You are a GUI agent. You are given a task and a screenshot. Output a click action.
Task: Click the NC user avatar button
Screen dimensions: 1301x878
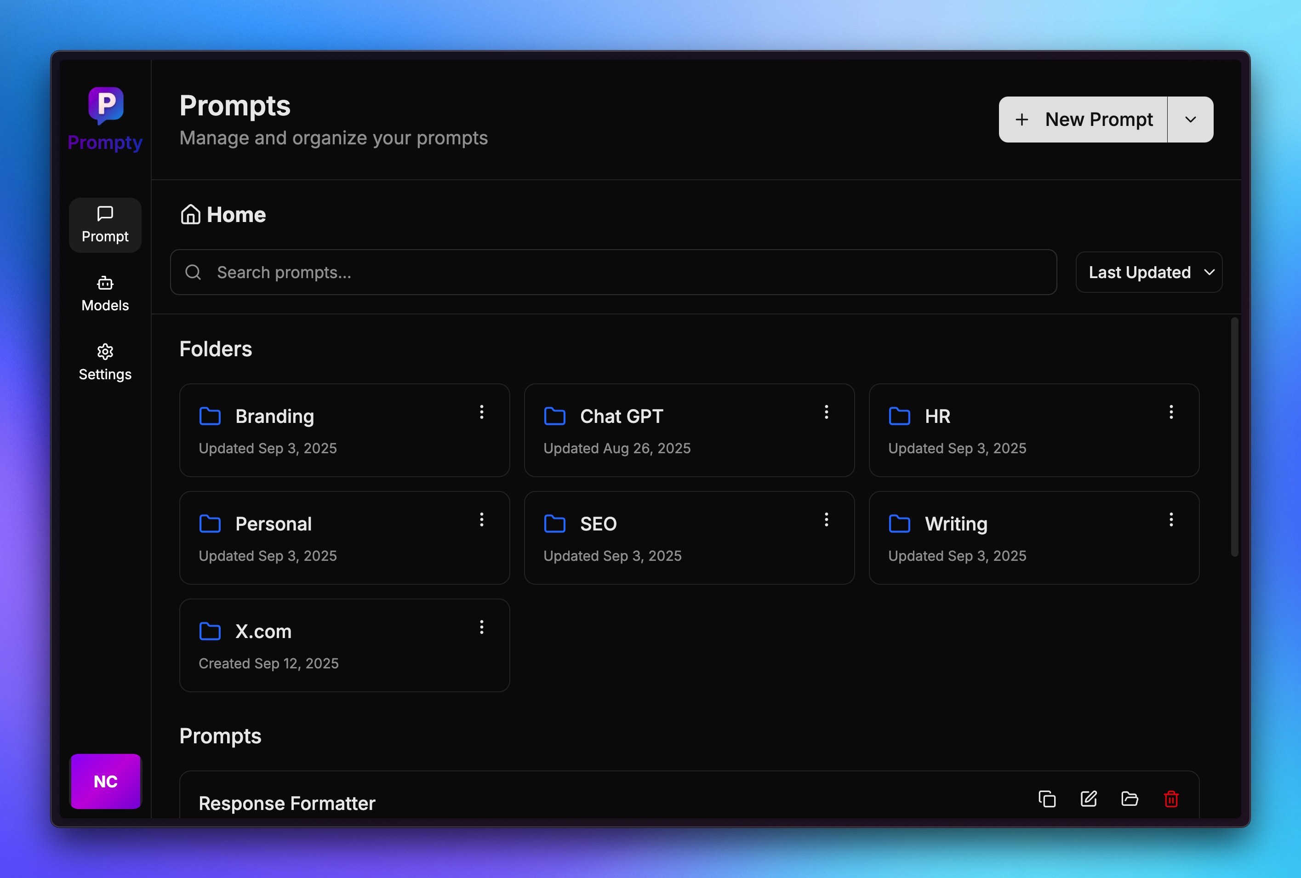click(x=106, y=781)
